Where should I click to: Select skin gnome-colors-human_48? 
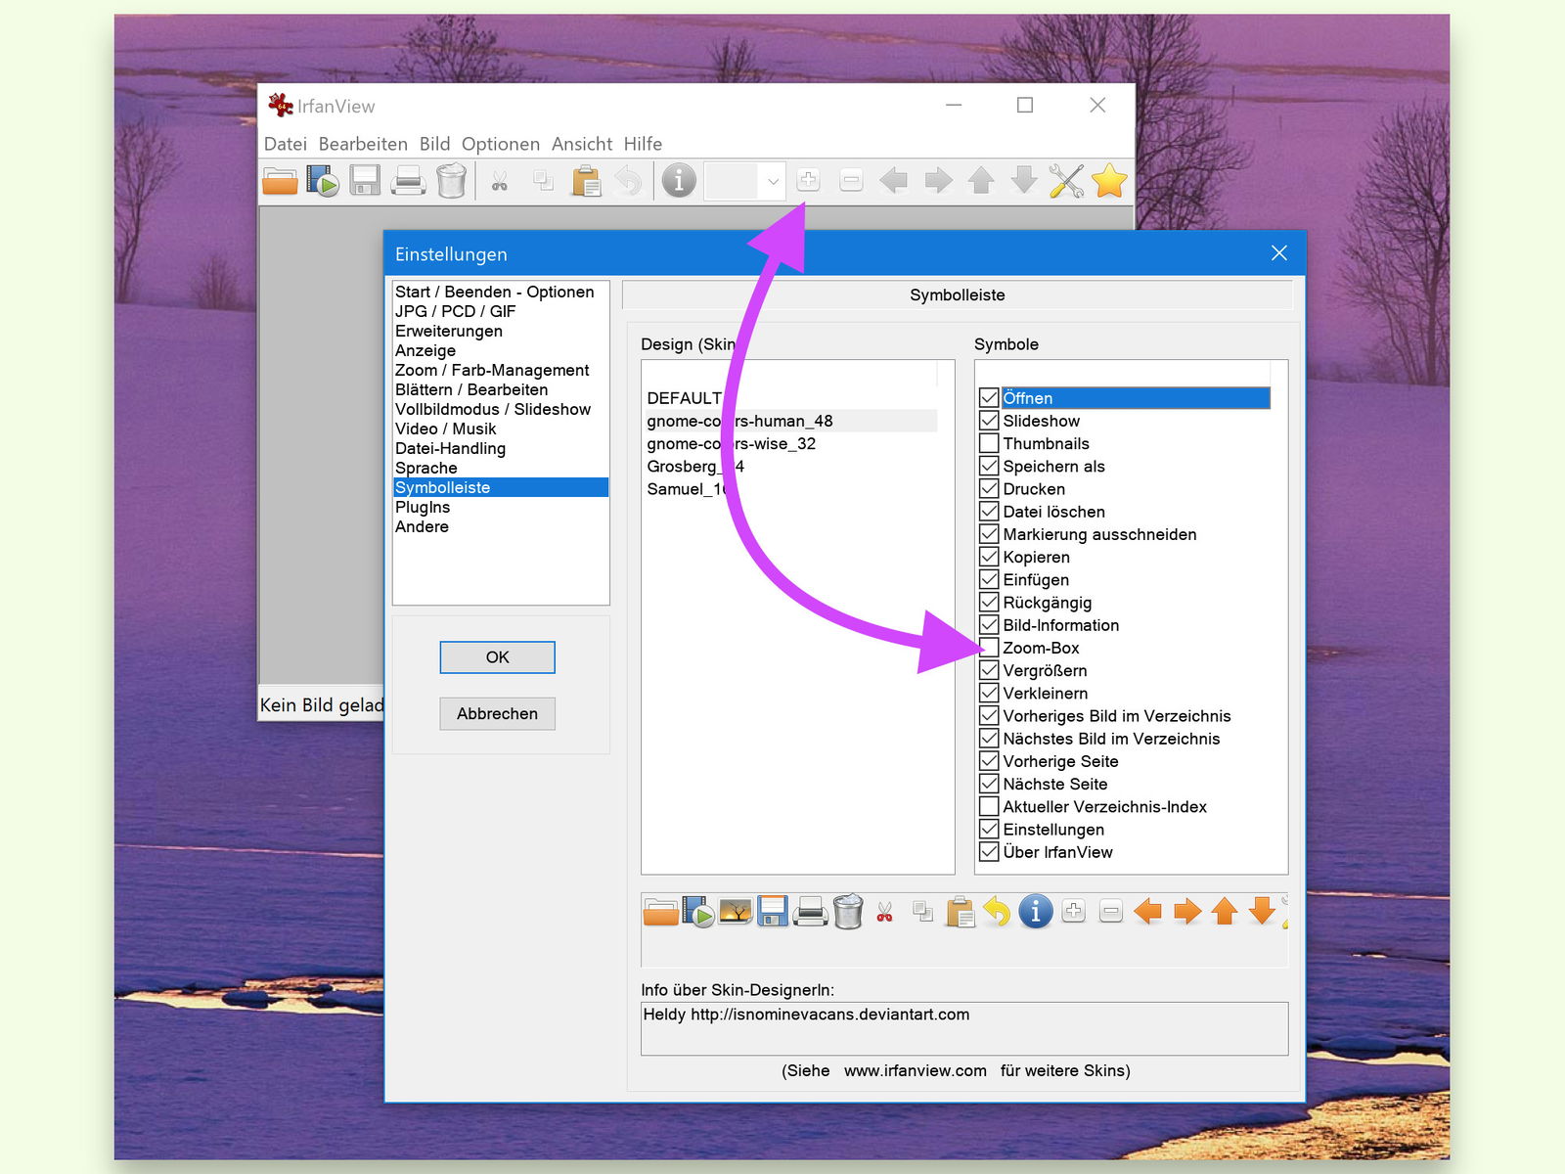740,421
